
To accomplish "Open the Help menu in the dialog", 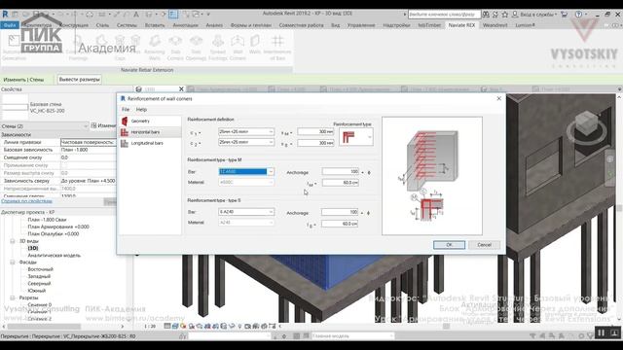I will coord(141,110).
